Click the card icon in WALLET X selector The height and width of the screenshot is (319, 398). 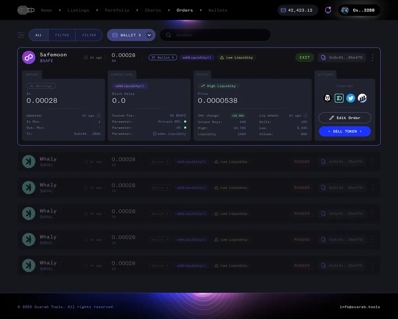click(115, 35)
